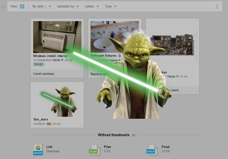The width and height of the screenshot is (228, 159).
Task: Click the 18 March date on Star_wars
Action: coord(39,124)
